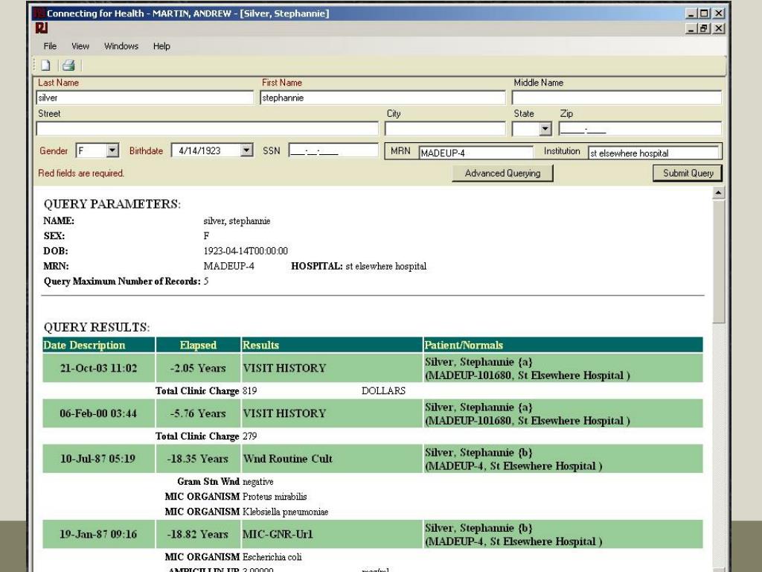
Task: Click the DOLLARS unit text
Action: [383, 390]
